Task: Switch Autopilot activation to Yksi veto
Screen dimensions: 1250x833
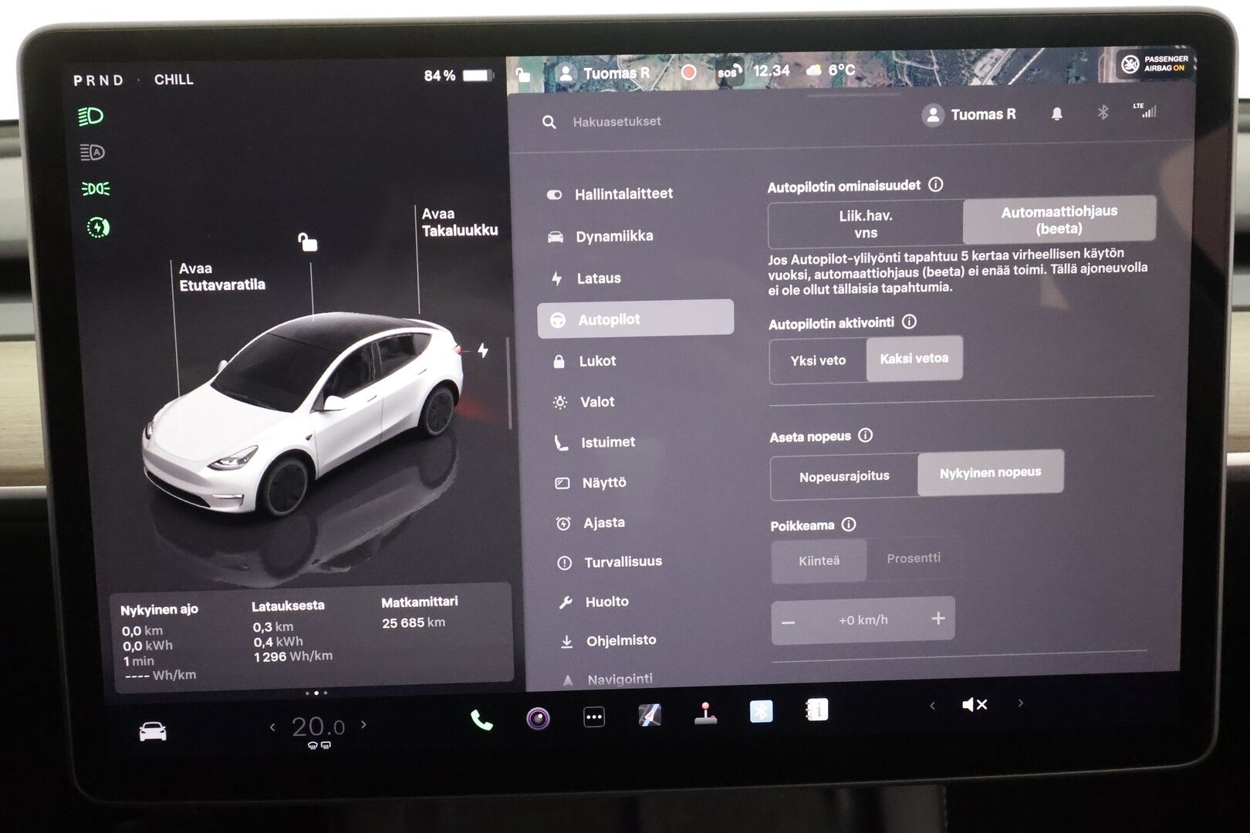Action: pyautogui.click(x=818, y=360)
